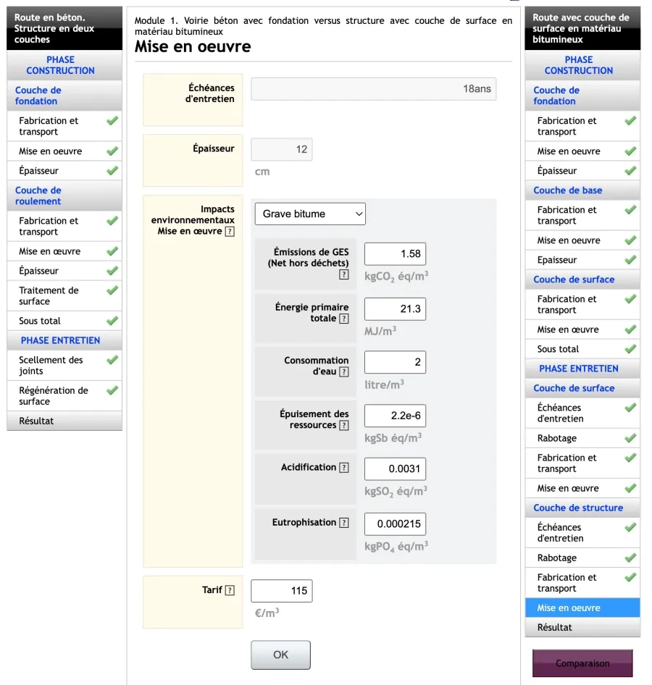
Task: Focus the Acidification input field
Action: tap(395, 468)
